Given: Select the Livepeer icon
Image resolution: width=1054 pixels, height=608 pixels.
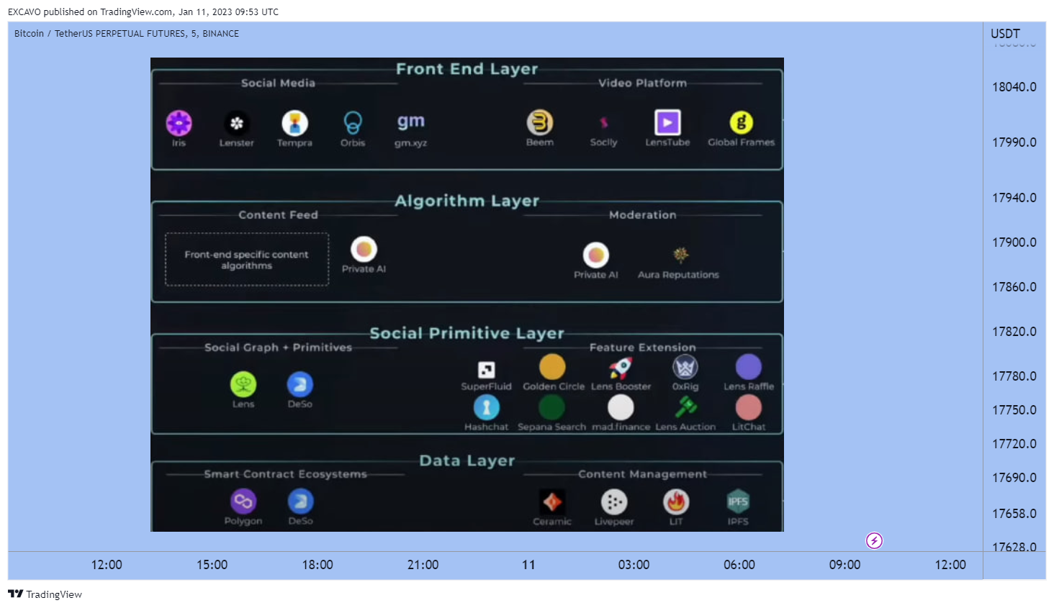Looking at the screenshot, I should pyautogui.click(x=614, y=502).
